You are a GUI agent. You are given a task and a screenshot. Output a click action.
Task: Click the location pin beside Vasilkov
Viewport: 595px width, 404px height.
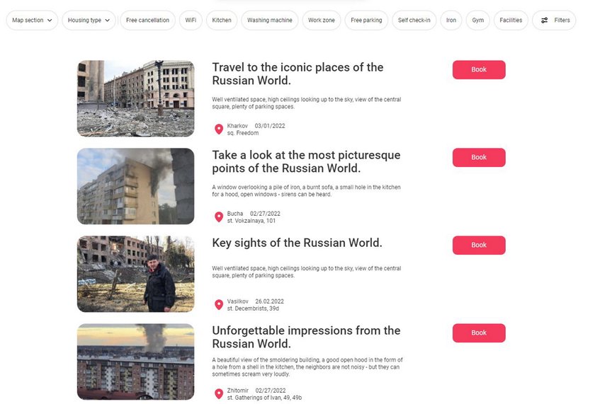219,305
